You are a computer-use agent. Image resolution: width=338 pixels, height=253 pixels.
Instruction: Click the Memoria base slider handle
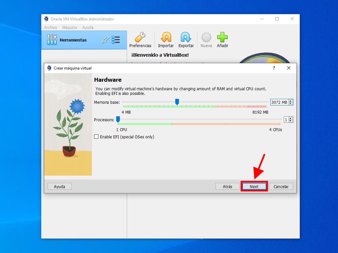click(x=177, y=102)
